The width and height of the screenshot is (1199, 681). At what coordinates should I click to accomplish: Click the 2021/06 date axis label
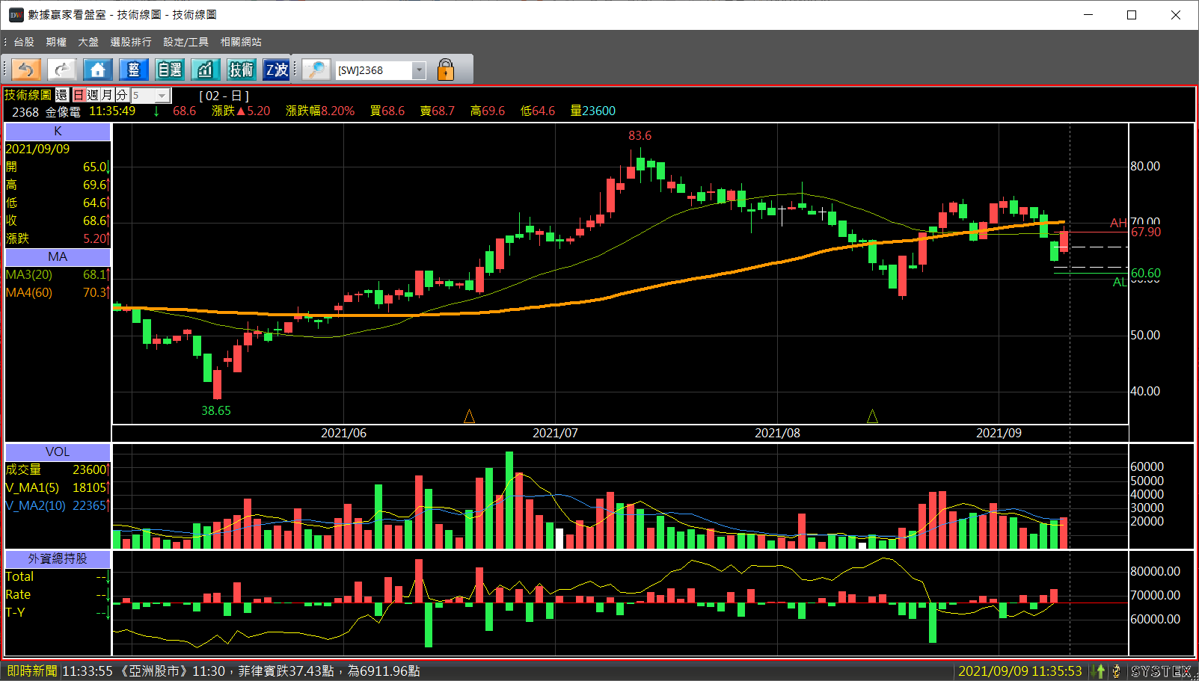343,433
